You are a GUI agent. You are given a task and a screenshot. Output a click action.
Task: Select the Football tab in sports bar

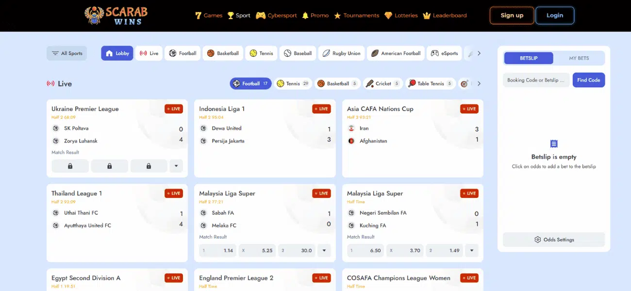click(183, 53)
